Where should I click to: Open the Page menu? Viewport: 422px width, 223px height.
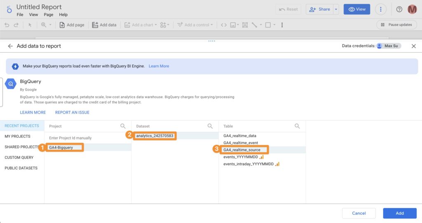(x=49, y=14)
